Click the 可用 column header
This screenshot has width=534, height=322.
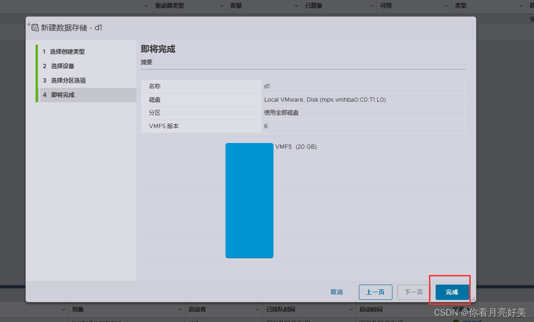point(386,6)
